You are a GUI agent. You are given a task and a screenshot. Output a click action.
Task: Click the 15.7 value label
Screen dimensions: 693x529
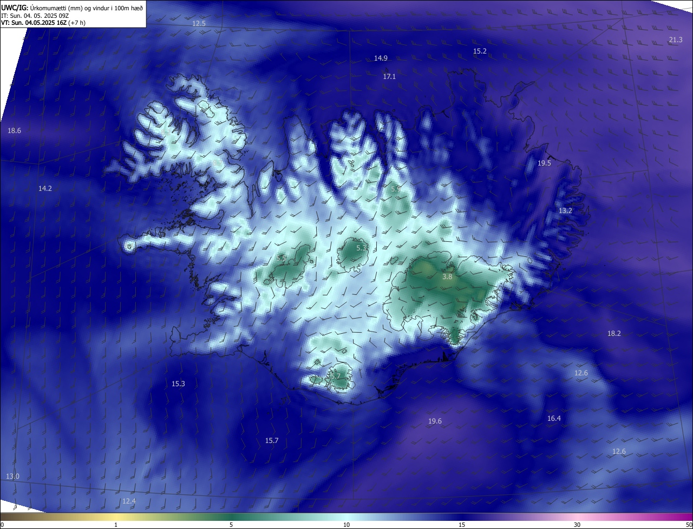click(272, 441)
